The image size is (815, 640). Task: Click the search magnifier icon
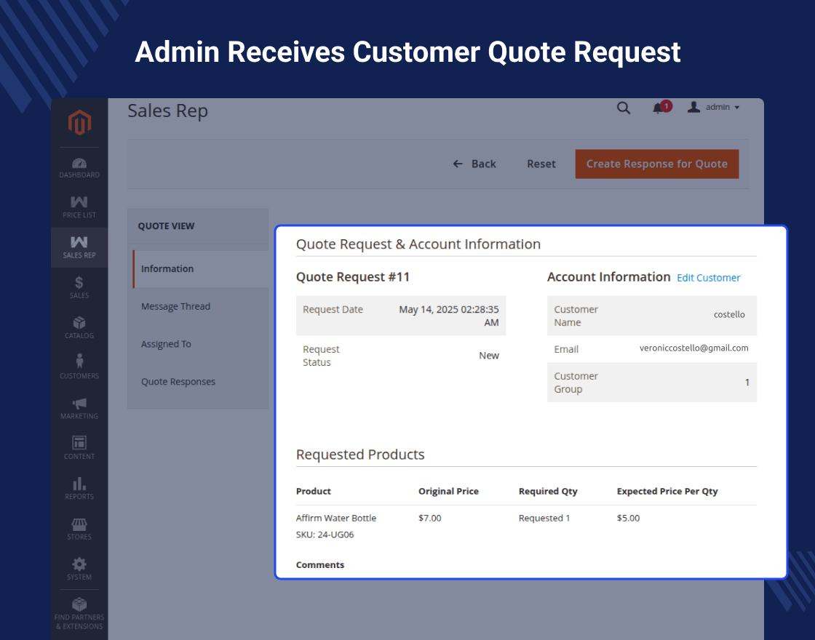(624, 108)
